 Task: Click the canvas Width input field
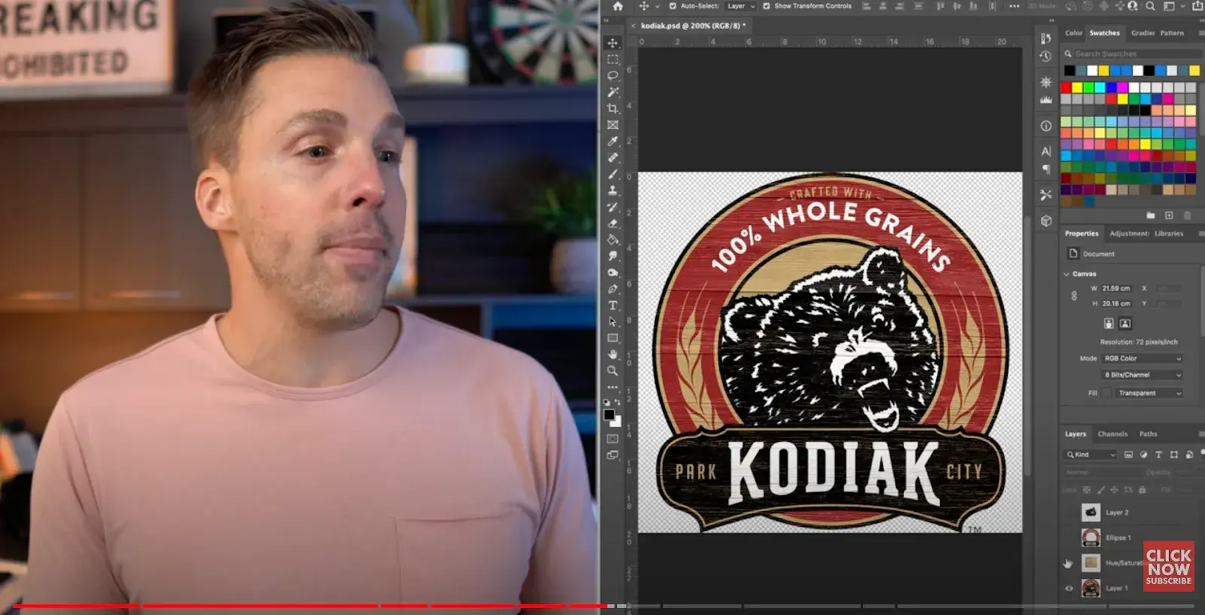(x=1117, y=288)
